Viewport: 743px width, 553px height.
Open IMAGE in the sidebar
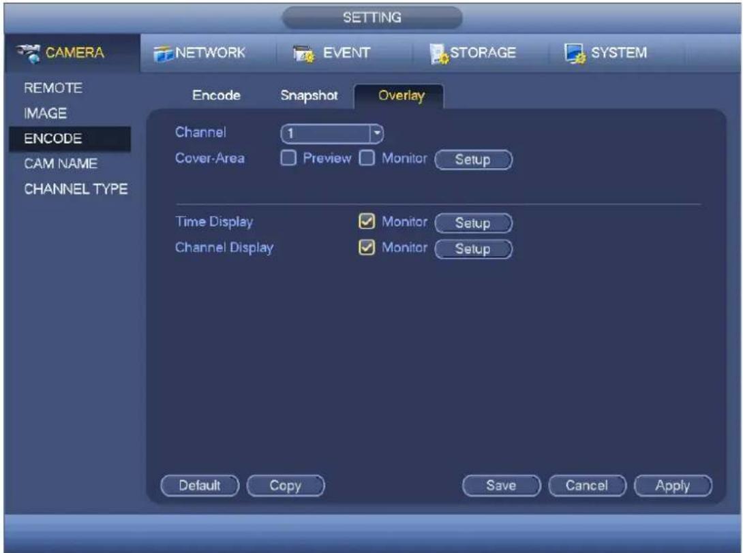(46, 113)
